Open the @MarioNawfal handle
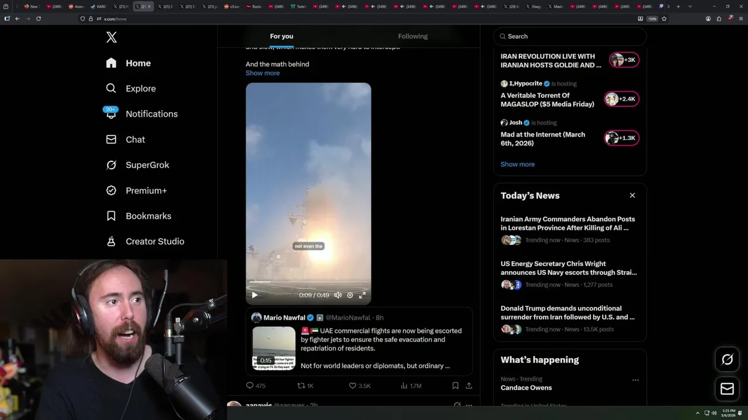 click(x=348, y=318)
